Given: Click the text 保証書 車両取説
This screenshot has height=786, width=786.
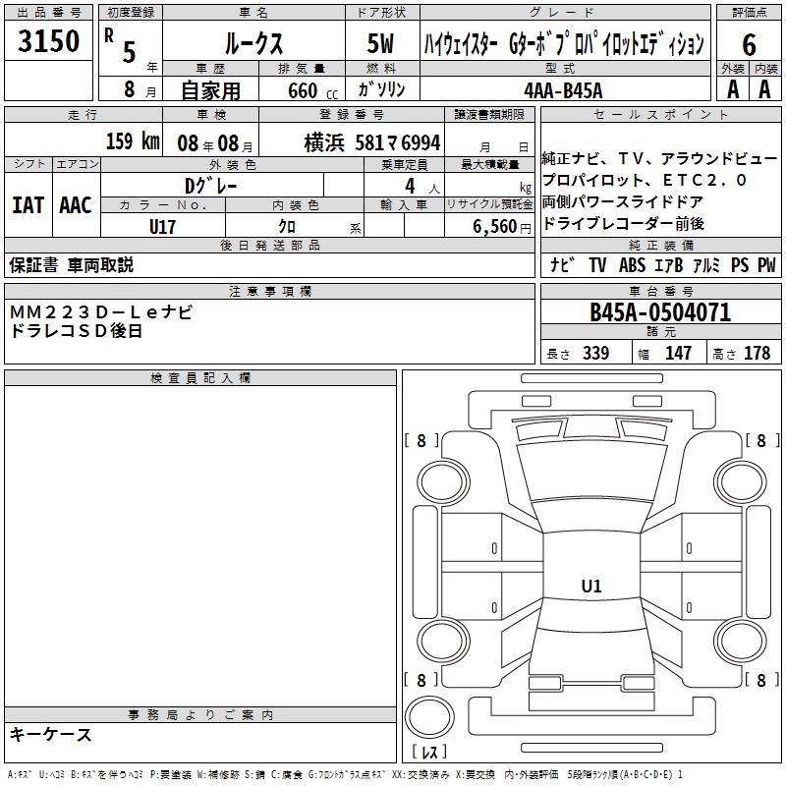Looking at the screenshot, I should [x=71, y=264].
